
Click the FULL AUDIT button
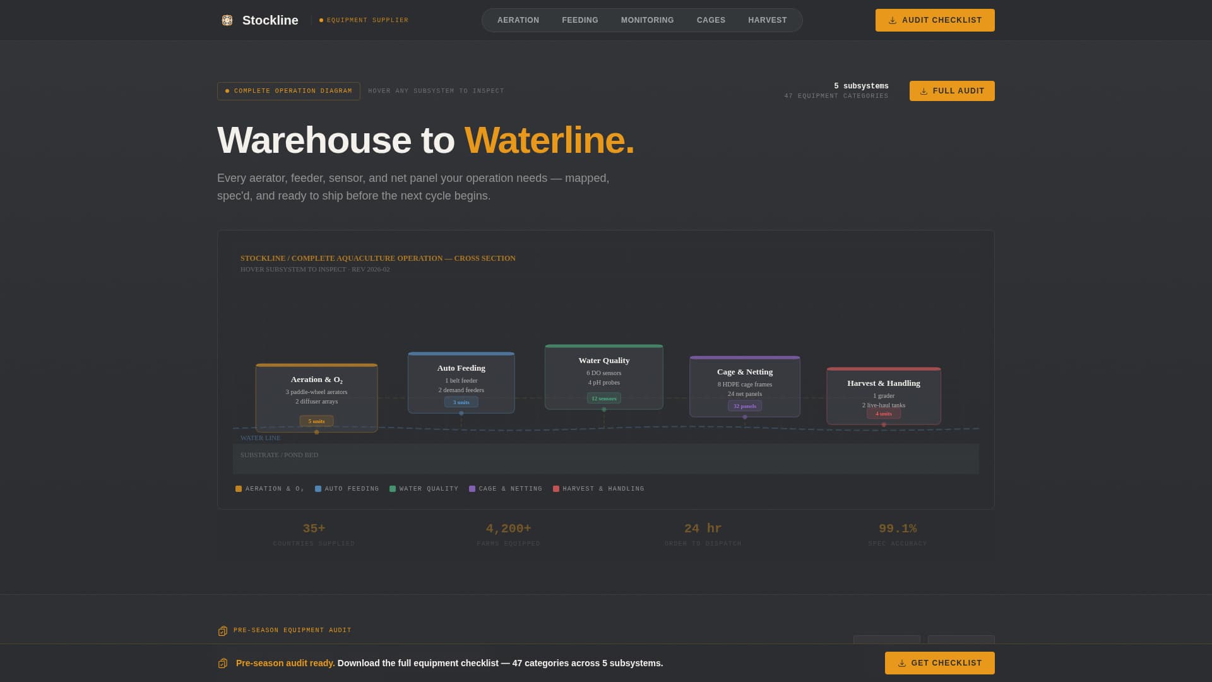coord(951,90)
